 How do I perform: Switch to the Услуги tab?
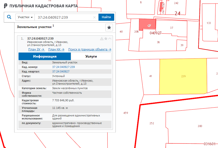click(x=91, y=56)
